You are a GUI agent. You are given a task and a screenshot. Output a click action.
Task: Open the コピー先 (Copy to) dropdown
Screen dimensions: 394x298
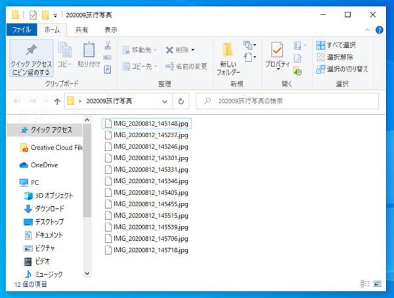[x=140, y=66]
